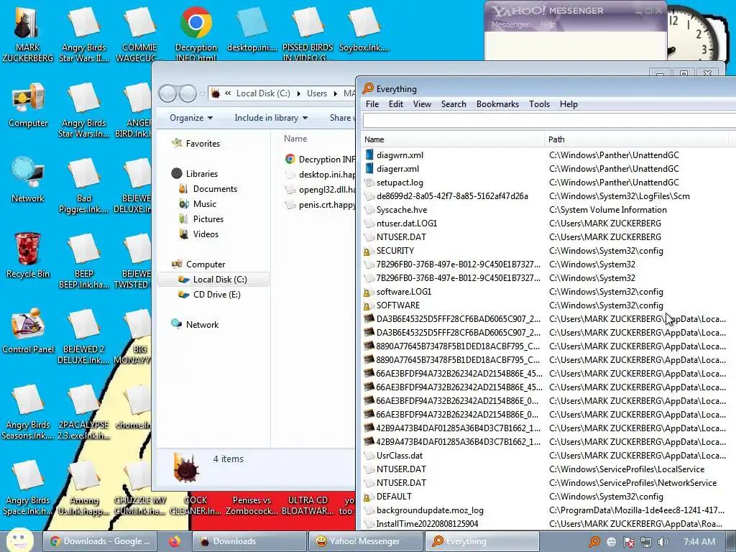
Task: Open the MARK ZUCKERBERG desktop folder icon
Action: pos(27,33)
